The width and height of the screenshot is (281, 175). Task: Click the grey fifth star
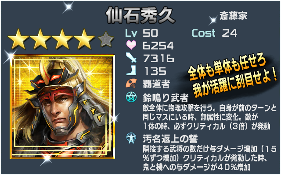[x=106, y=39]
